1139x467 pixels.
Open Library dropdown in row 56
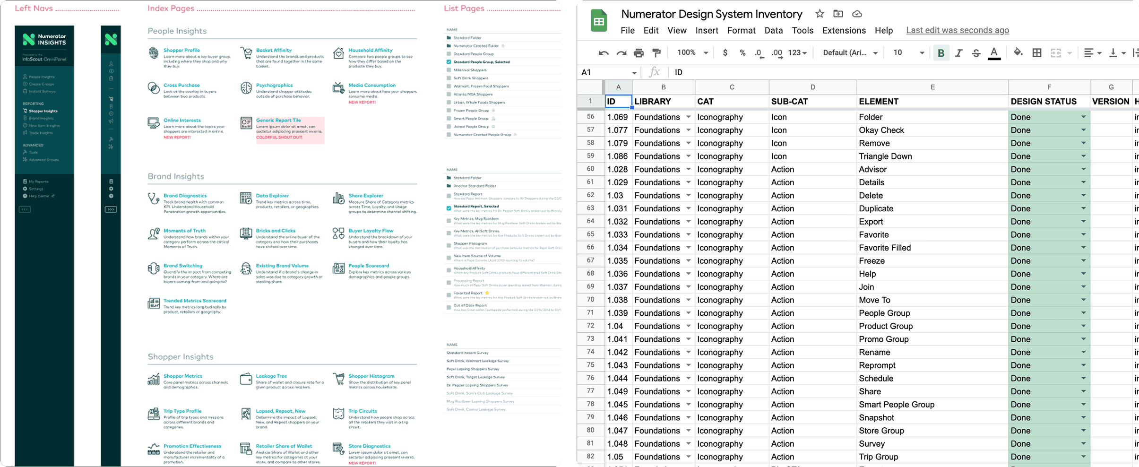pyautogui.click(x=689, y=117)
